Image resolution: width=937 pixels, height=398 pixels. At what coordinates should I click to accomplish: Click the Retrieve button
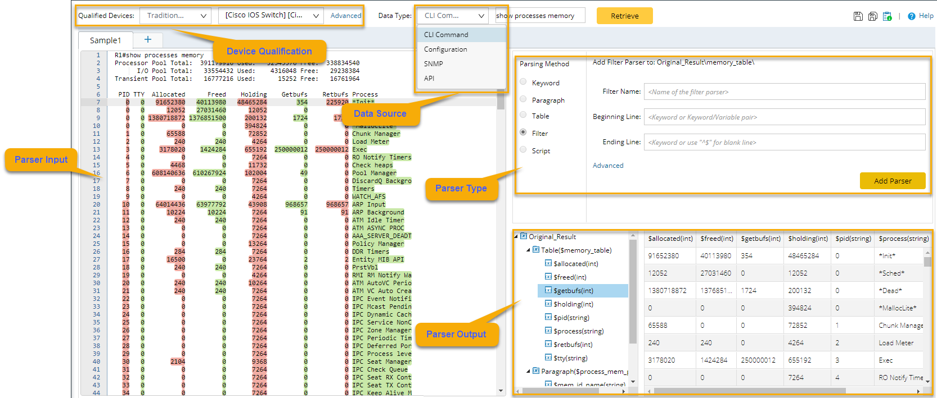[624, 16]
